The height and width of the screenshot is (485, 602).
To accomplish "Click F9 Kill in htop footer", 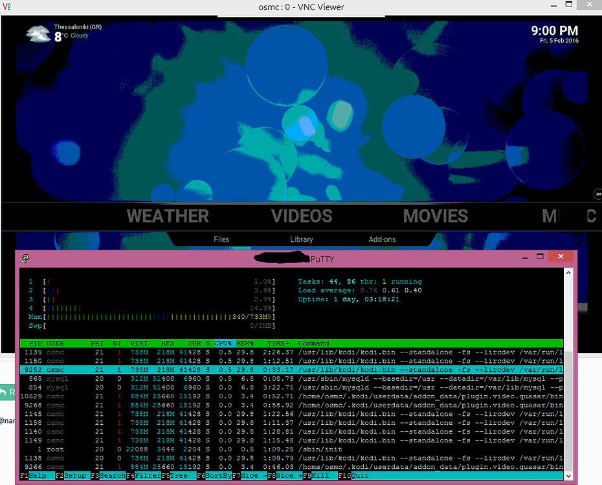I will pyautogui.click(x=320, y=476).
